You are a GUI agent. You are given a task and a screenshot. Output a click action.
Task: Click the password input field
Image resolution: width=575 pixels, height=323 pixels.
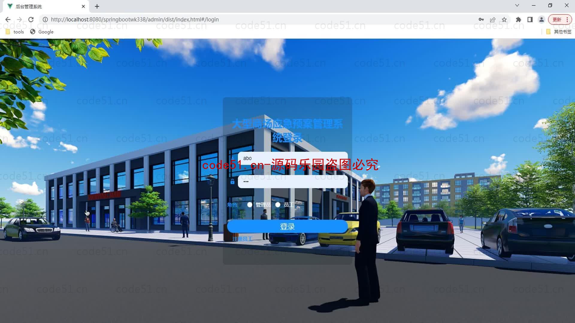coord(293,181)
